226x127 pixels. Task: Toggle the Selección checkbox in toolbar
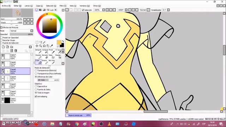(x=83, y=10)
